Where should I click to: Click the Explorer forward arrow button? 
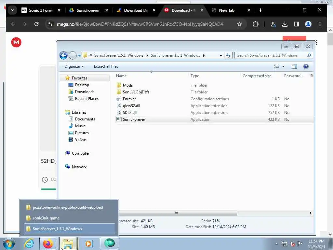[x=73, y=55]
